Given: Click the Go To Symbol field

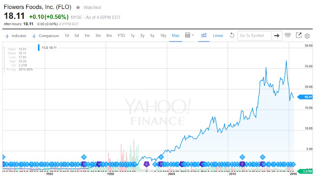Looking at the screenshot, I should click(255, 36).
